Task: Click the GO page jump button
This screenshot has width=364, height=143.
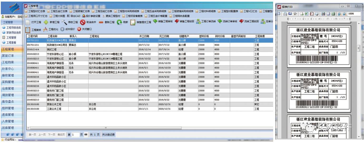Action: click(86, 135)
